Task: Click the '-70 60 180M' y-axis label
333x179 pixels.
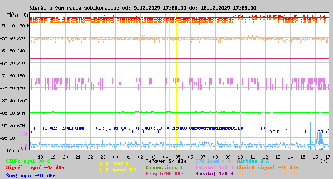Action: pyautogui.click(x=14, y=76)
